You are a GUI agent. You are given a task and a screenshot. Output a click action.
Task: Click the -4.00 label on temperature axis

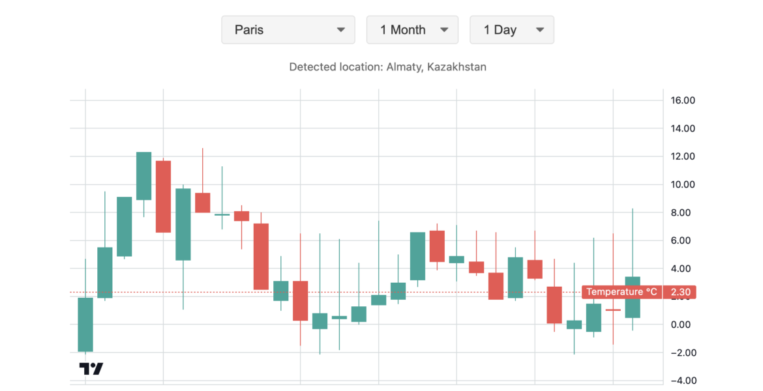click(681, 381)
